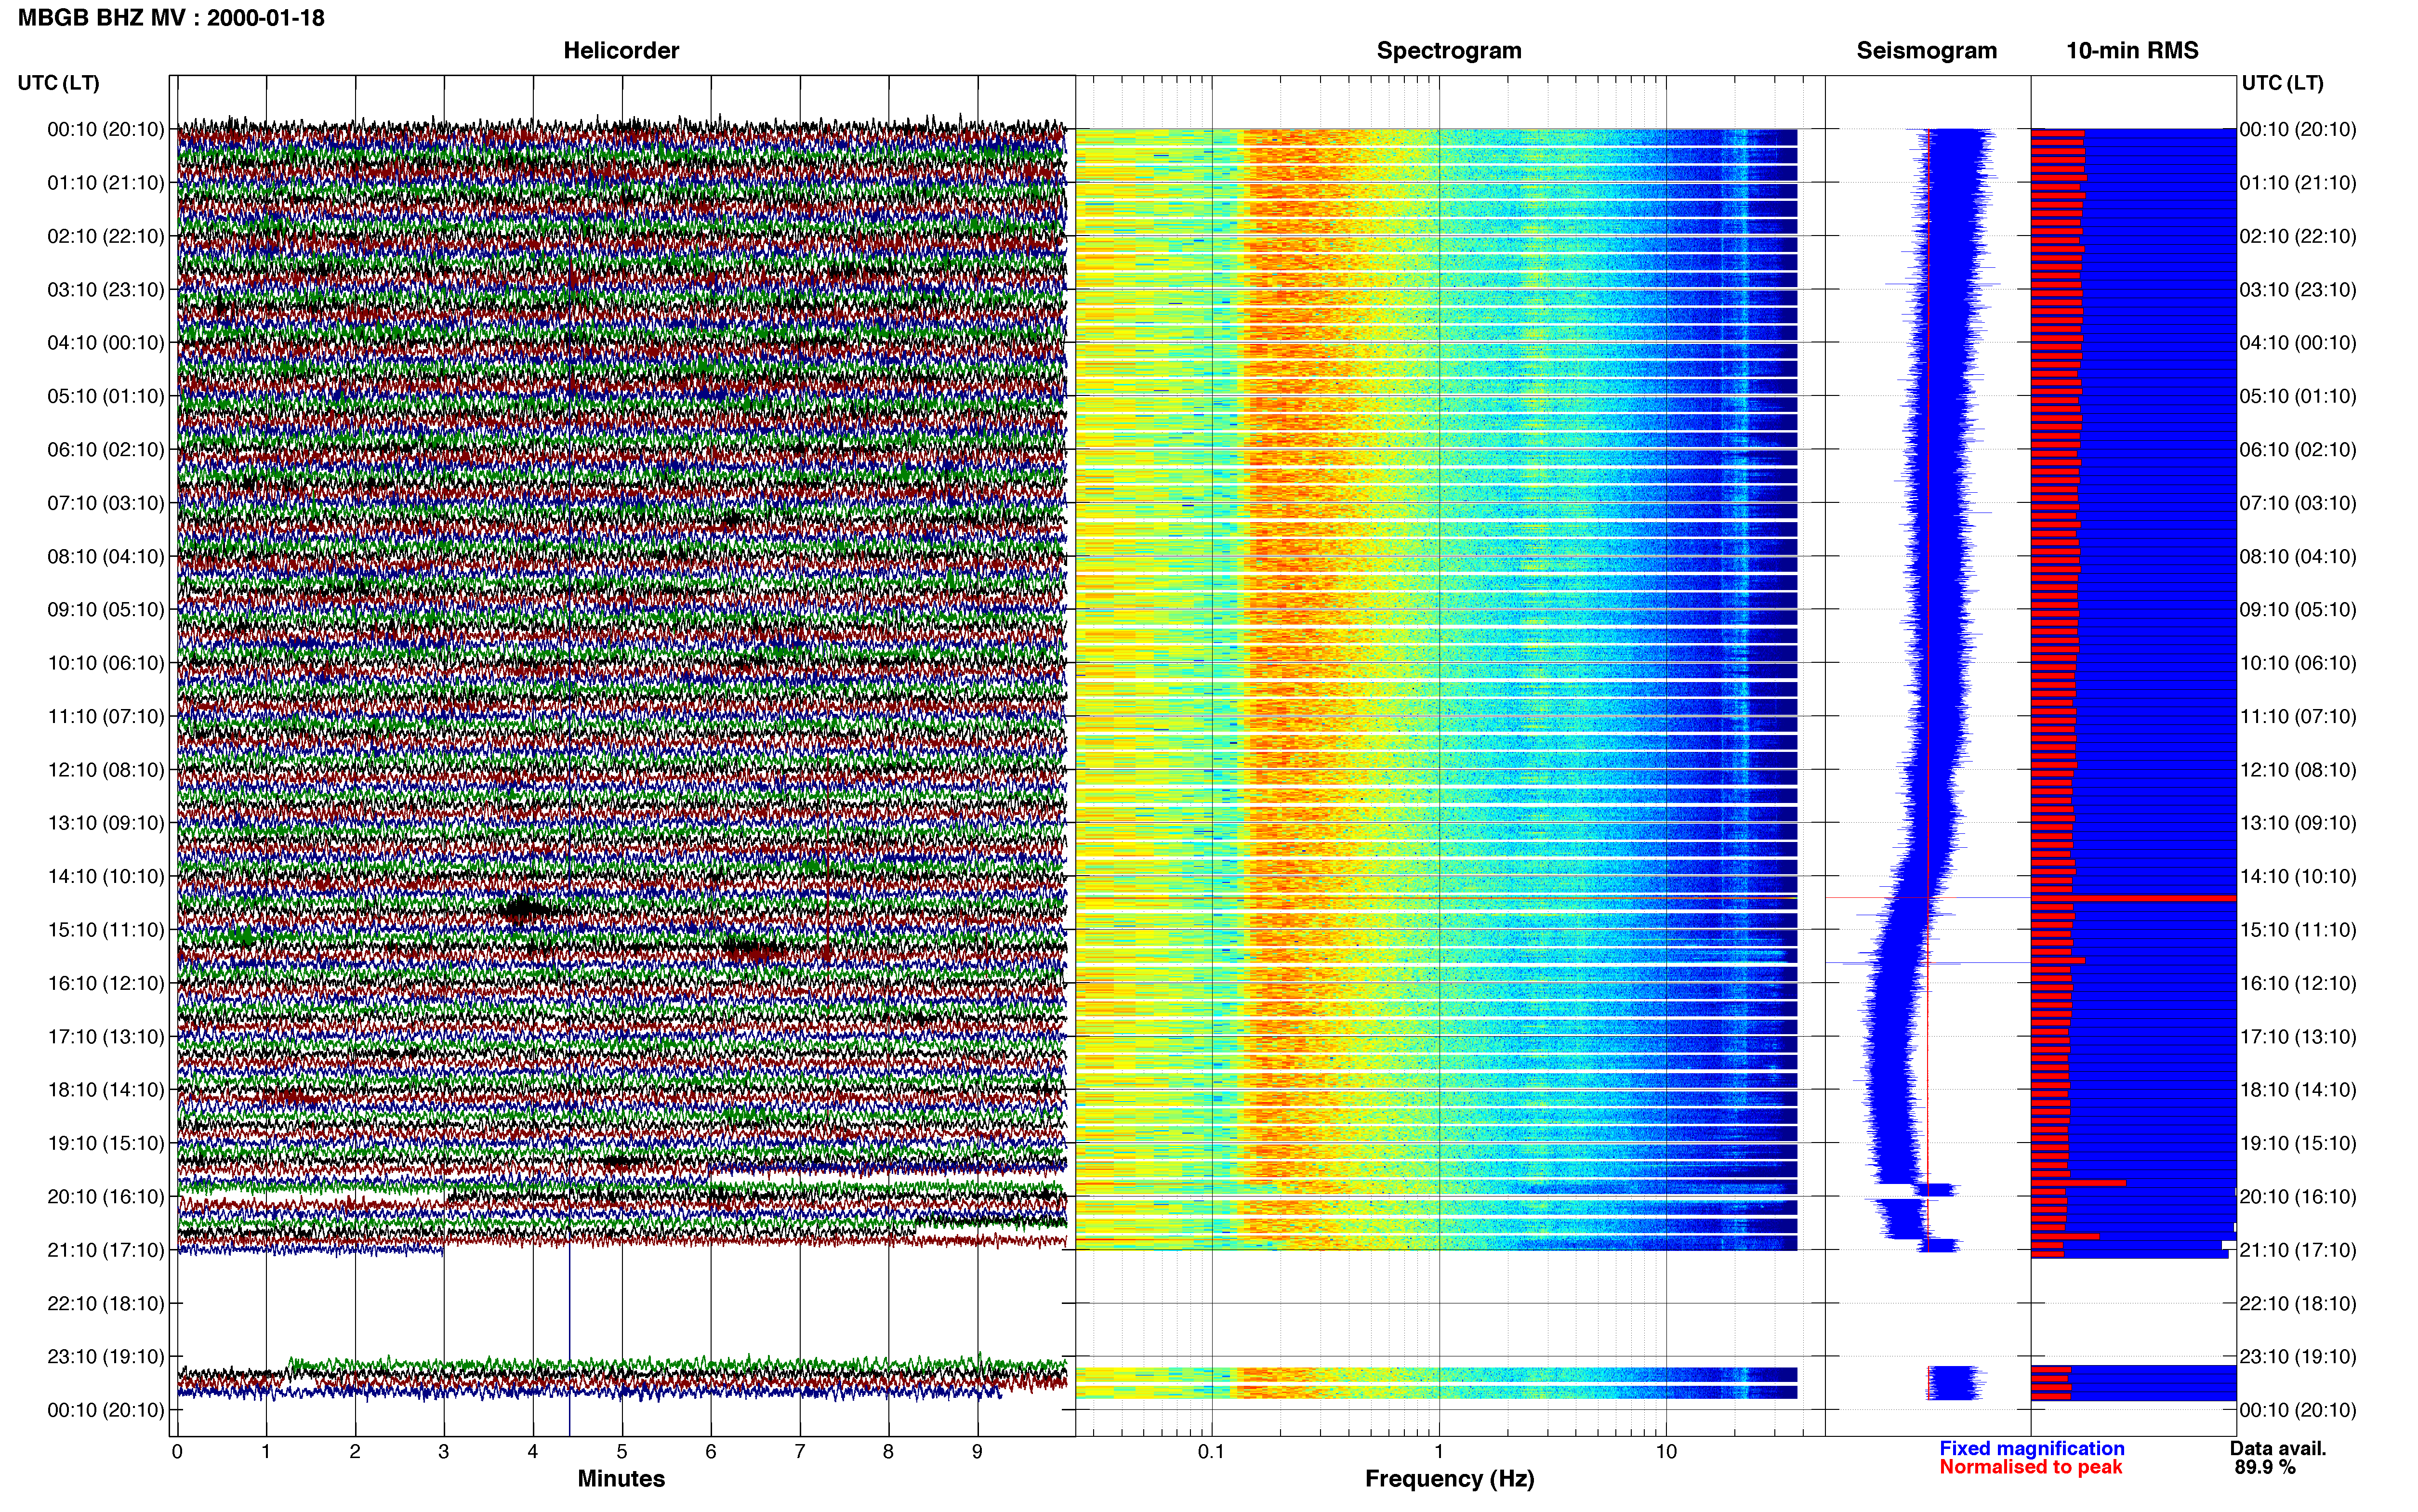Select '16:10 (12:10)' on the RMS time axis
Viewport: 2418px width, 1512px height.
pyautogui.click(x=2298, y=983)
